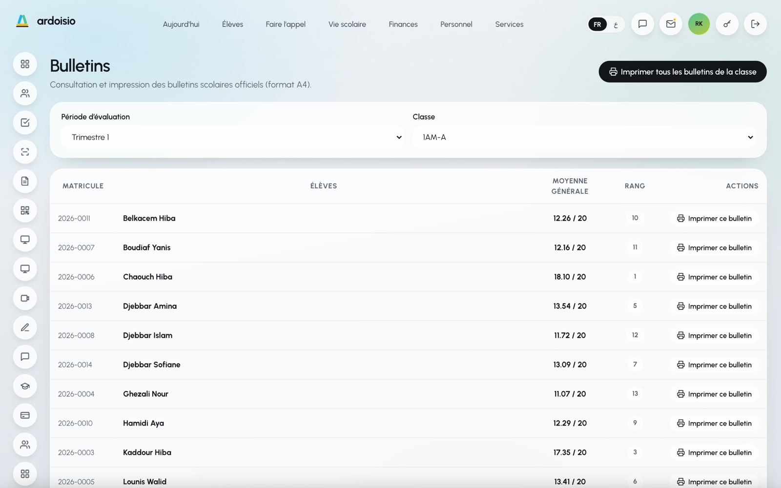This screenshot has height=488, width=781.
Task: Switch language to Arabic (ع)
Action: tap(616, 24)
